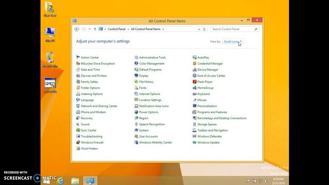The height and width of the screenshot is (185, 329).
Task: Open the Folder Options icon
Action: pyautogui.click(x=78, y=88)
